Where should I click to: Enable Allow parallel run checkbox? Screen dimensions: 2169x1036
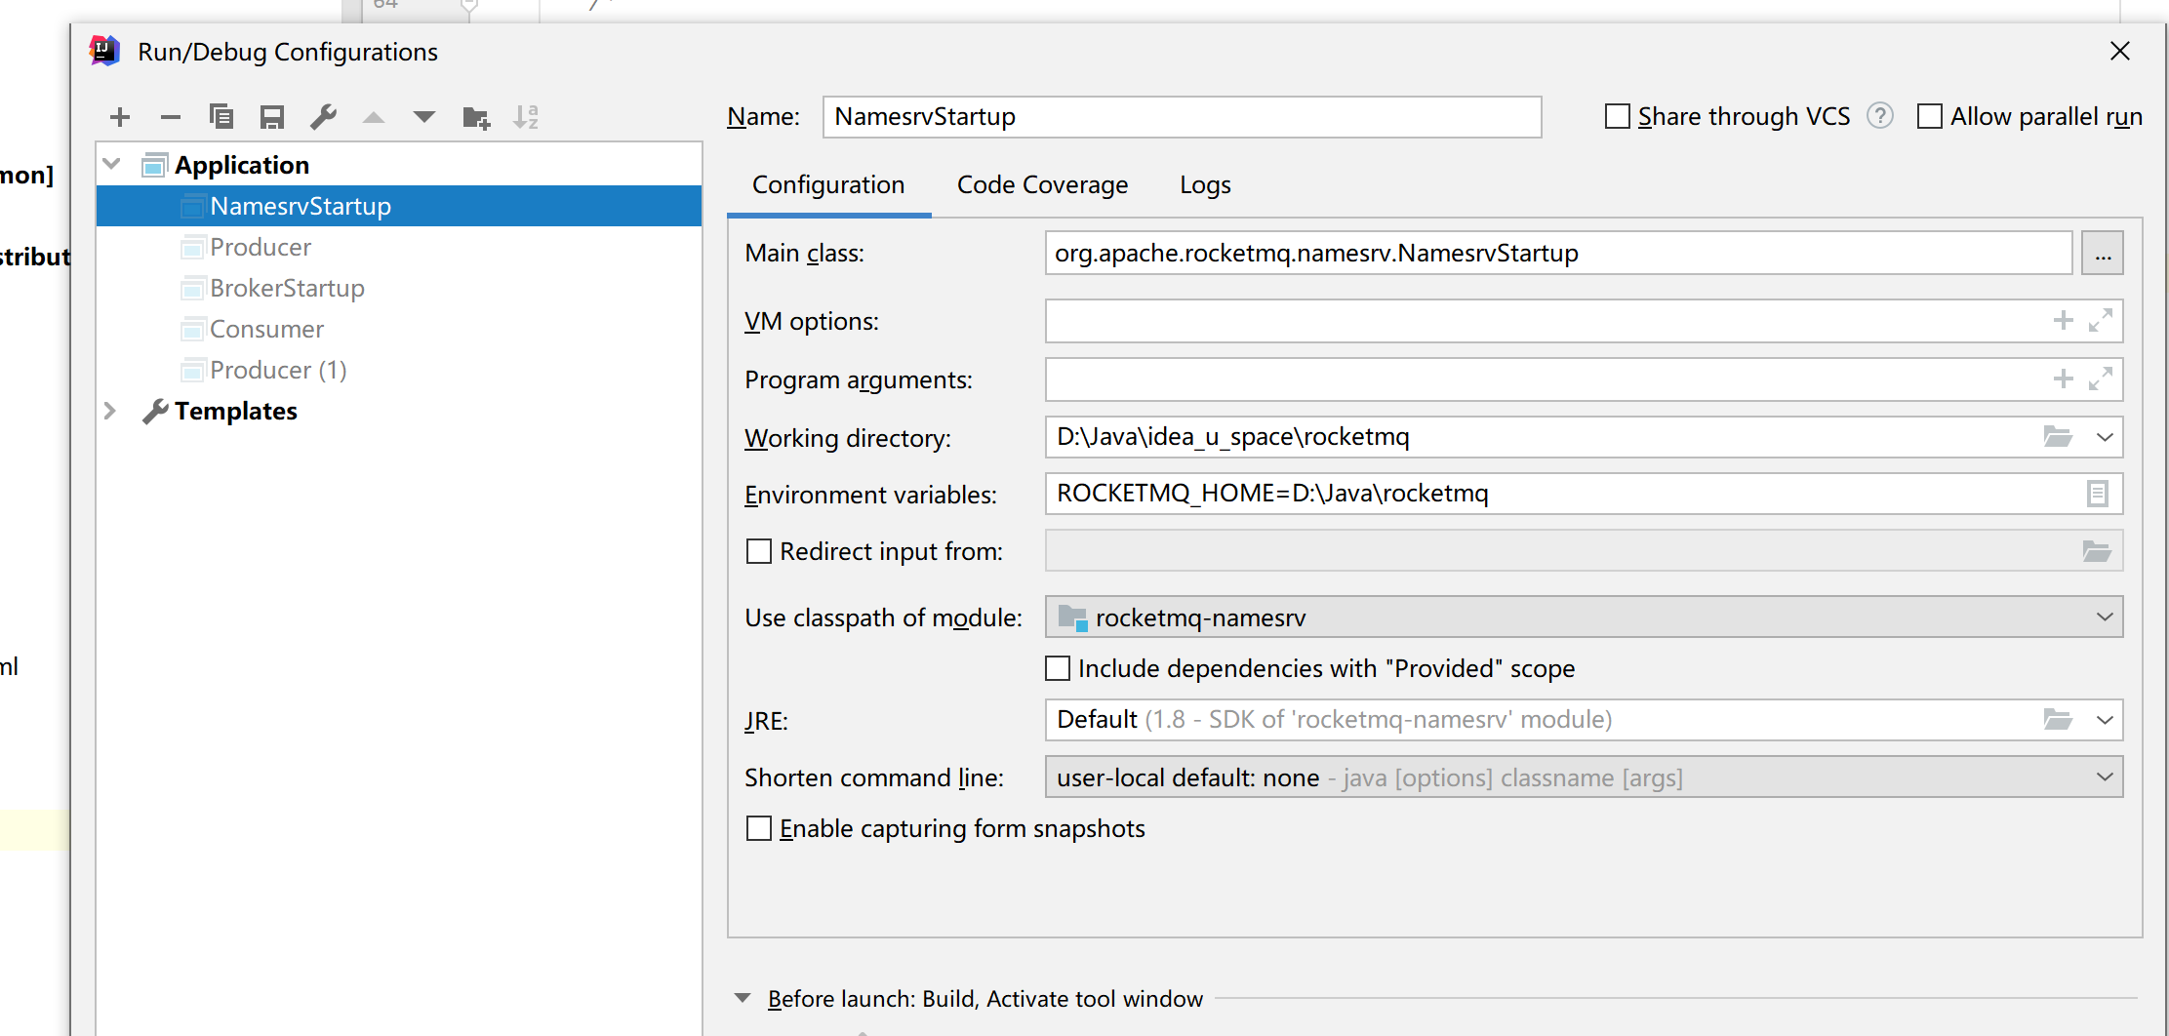1930,116
